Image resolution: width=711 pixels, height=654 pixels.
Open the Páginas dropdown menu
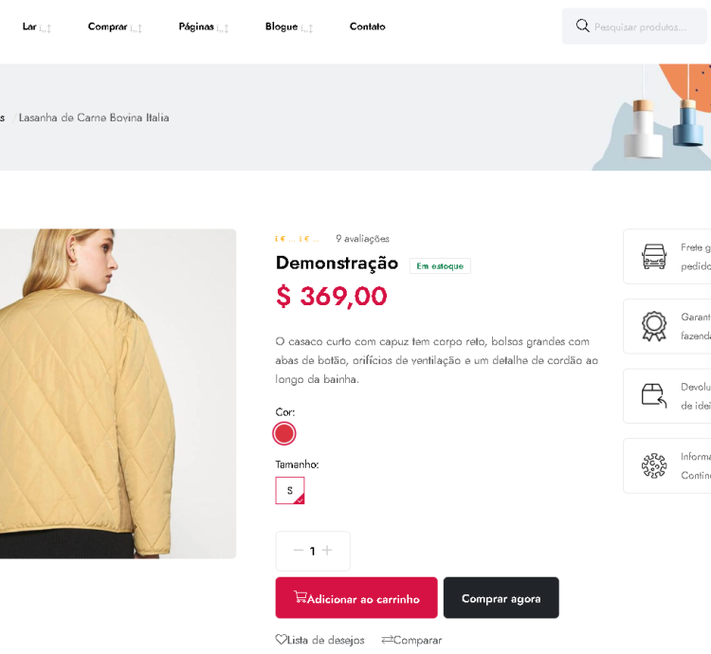(x=203, y=27)
